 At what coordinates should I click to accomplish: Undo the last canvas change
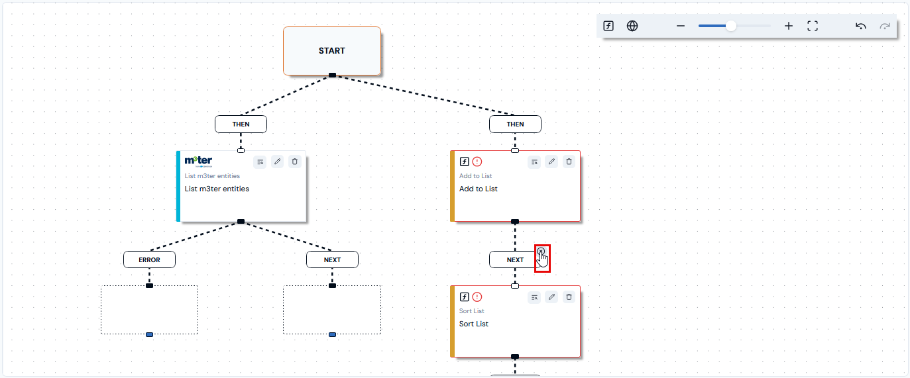click(x=861, y=26)
